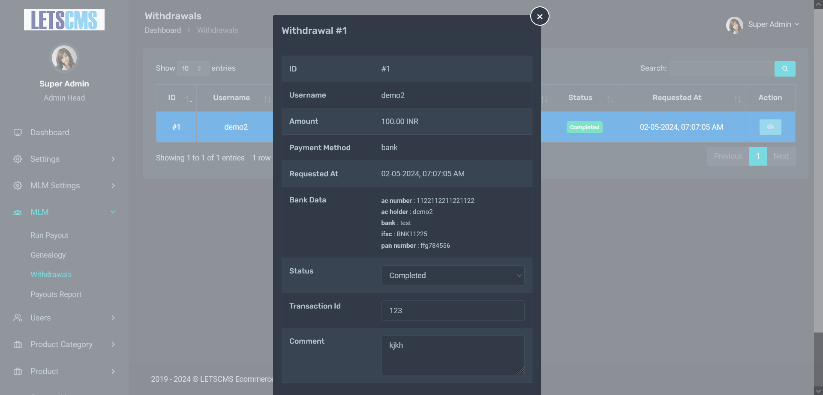The height and width of the screenshot is (395, 823).
Task: Click the Users icon in sidebar
Action: 18,318
